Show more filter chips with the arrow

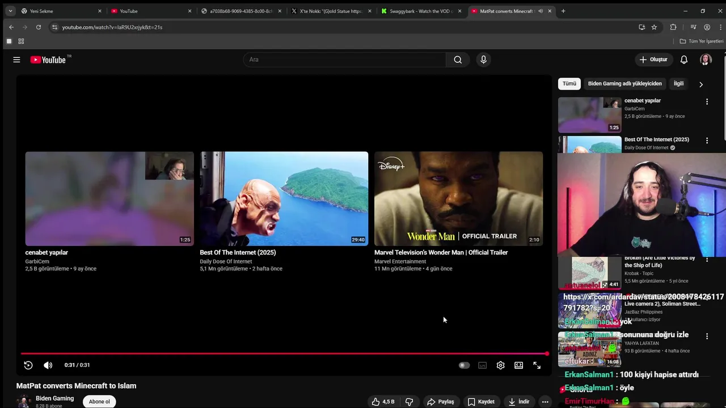pos(701,84)
